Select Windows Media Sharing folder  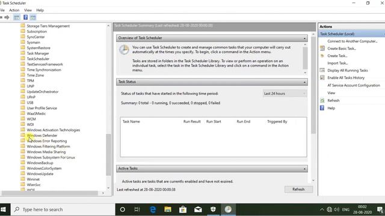coord(46,152)
